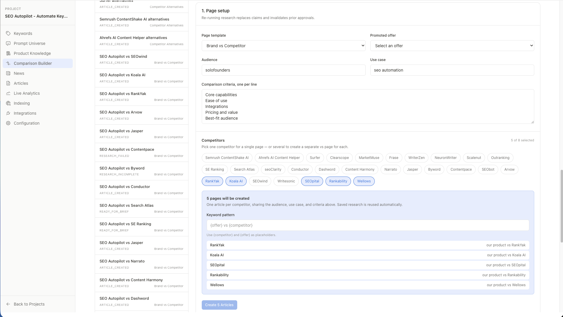563x317 pixels.
Task: Click the Create 5 Articles button
Action: tap(219, 305)
